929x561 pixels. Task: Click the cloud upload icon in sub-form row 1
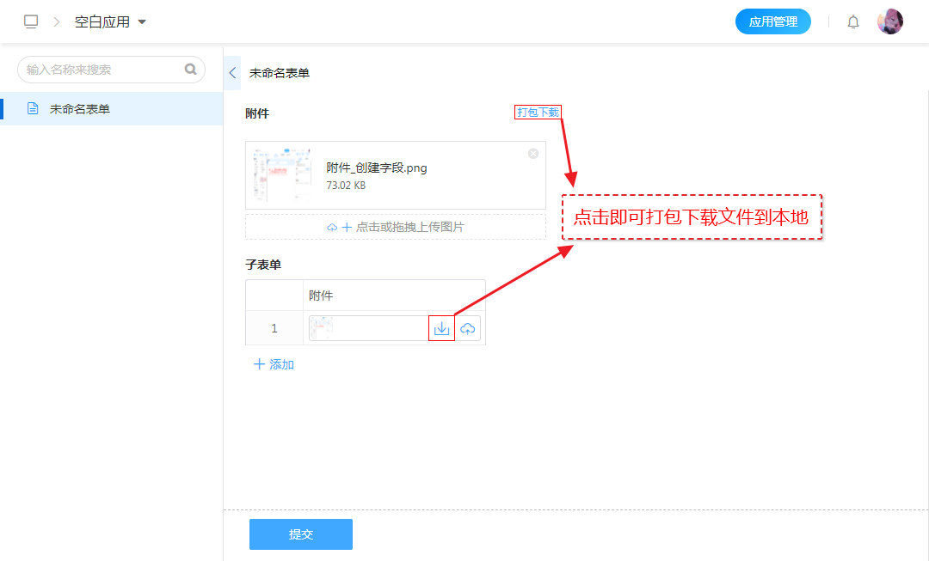(x=468, y=328)
